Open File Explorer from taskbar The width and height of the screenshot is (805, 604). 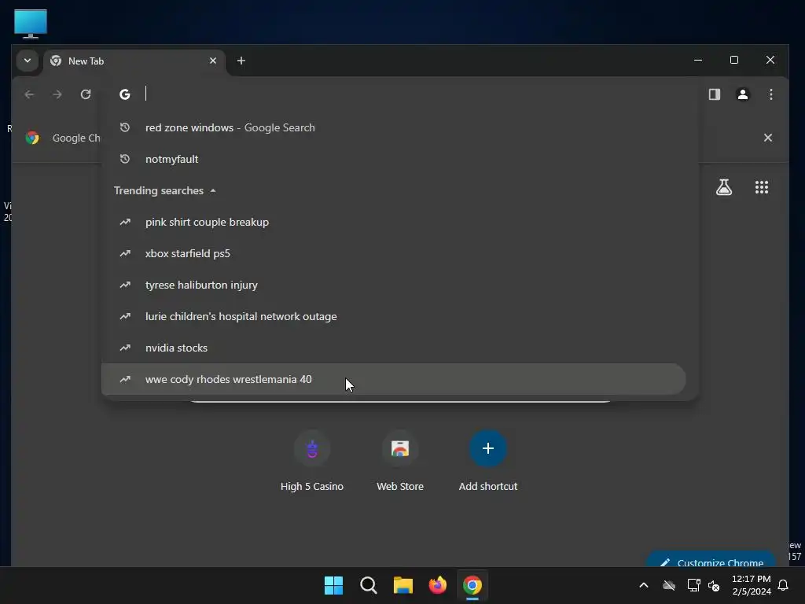point(403,585)
